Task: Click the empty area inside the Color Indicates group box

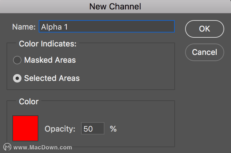Action: pyautogui.click(x=127, y=69)
